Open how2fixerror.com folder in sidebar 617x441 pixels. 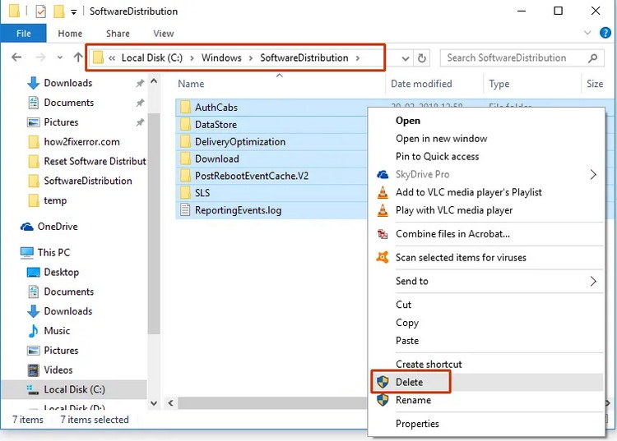click(81, 142)
